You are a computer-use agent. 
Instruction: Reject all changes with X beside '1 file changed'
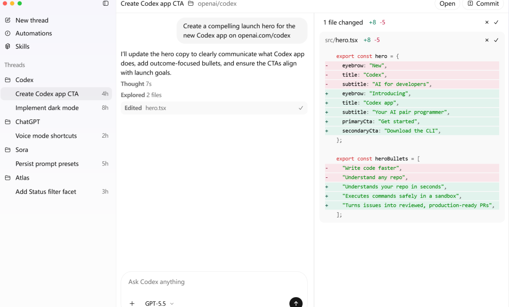486,23
